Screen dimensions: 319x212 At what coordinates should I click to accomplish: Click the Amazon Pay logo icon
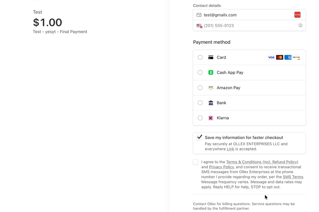click(x=211, y=88)
